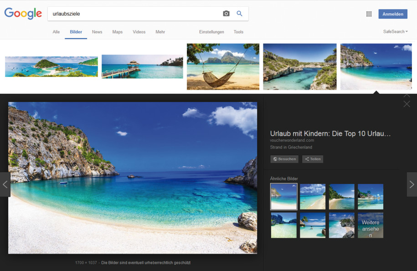Go to the Maps tab
Viewport: 417px width, 271px height.
[117, 32]
